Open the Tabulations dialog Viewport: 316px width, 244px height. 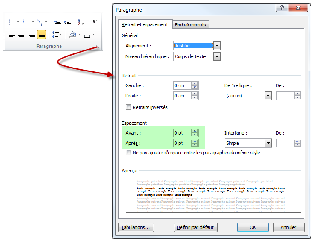pos(136,227)
